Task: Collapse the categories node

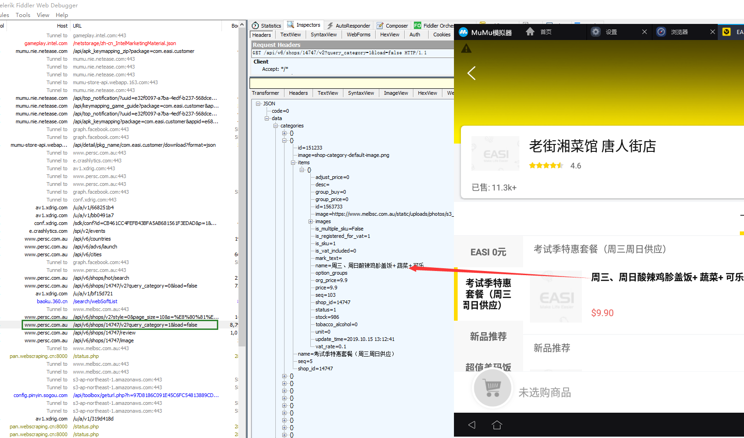Action: point(275,126)
